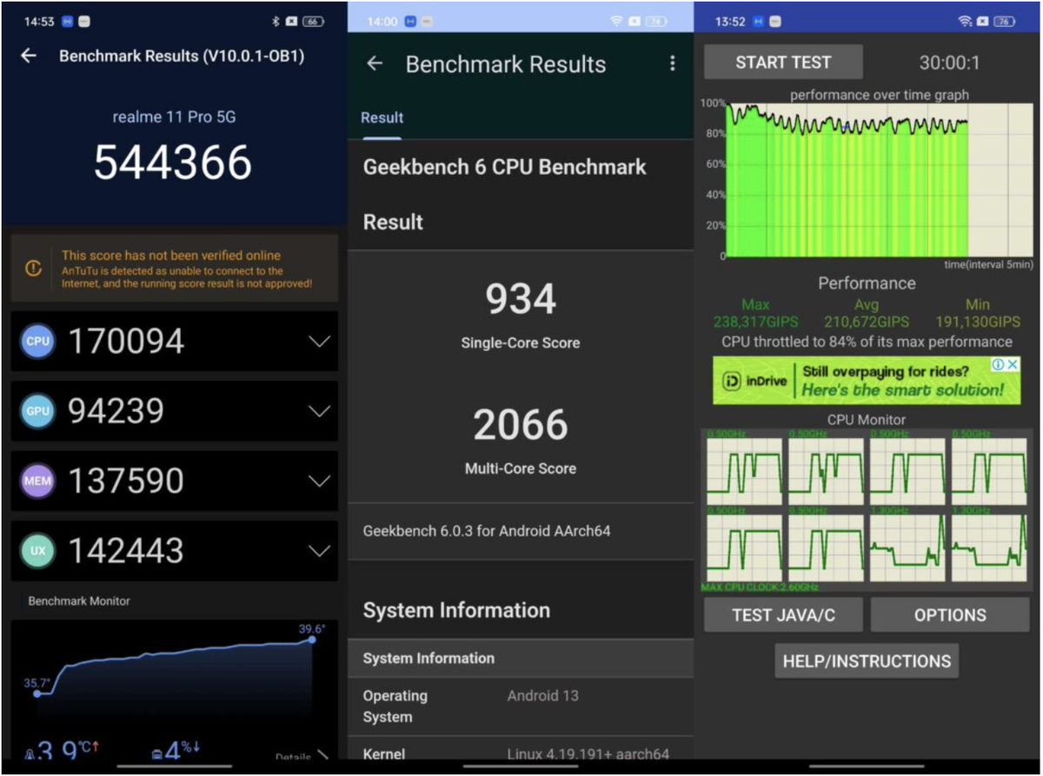Tap Wi-Fi icon in throttling test status bar
Image resolution: width=1043 pixels, height=776 pixels.
tap(965, 21)
